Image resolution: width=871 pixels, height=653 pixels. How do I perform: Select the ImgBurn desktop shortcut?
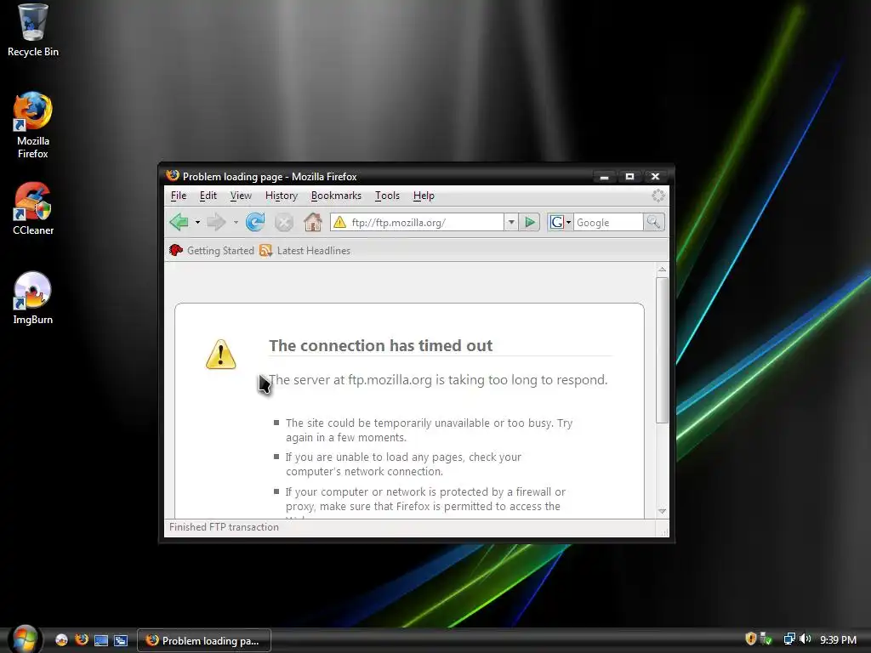(x=33, y=298)
